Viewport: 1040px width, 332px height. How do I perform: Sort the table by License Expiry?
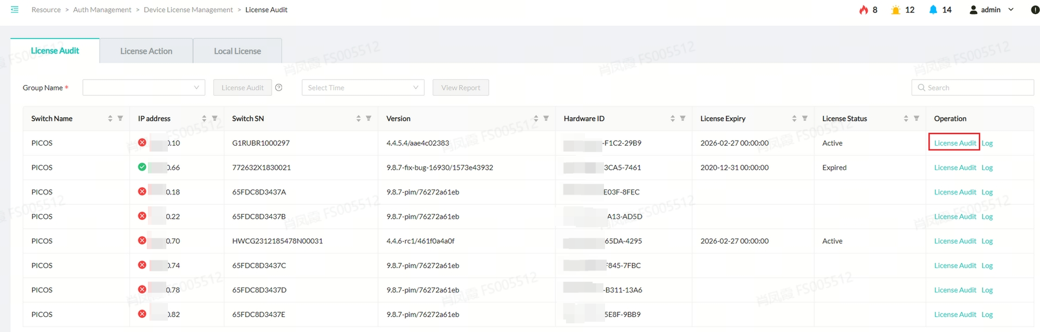[x=794, y=119]
